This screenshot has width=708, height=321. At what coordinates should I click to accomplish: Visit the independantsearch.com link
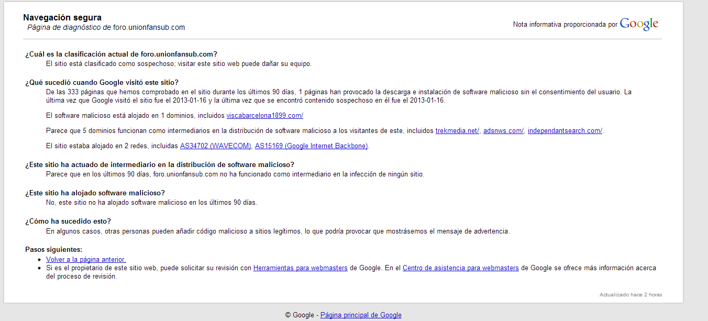click(565, 130)
